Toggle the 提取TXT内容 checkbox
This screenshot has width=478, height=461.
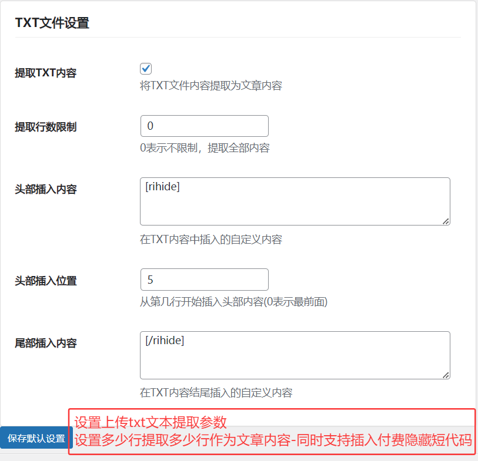pos(146,69)
